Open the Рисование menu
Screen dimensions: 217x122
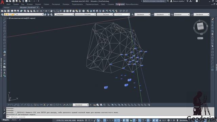(56, 4)
